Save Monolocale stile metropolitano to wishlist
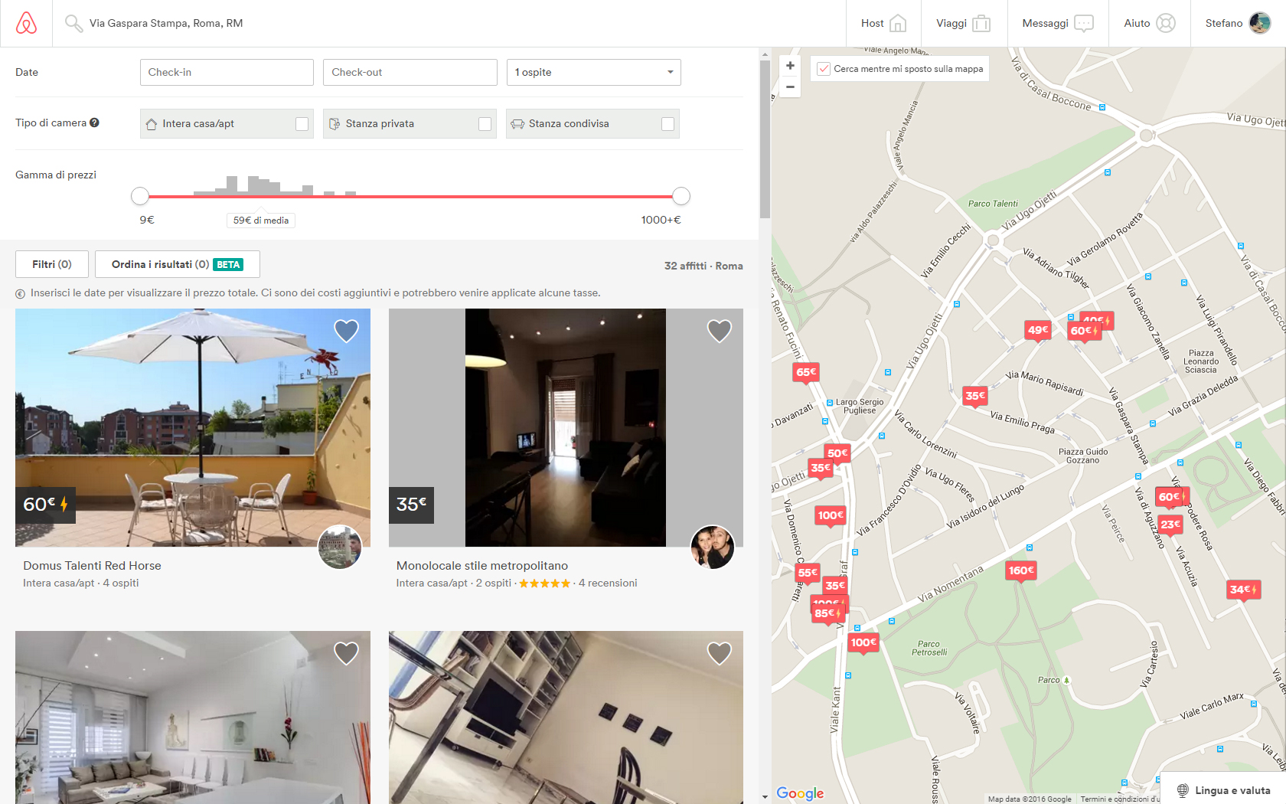Viewport: 1286px width, 804px height. [720, 331]
